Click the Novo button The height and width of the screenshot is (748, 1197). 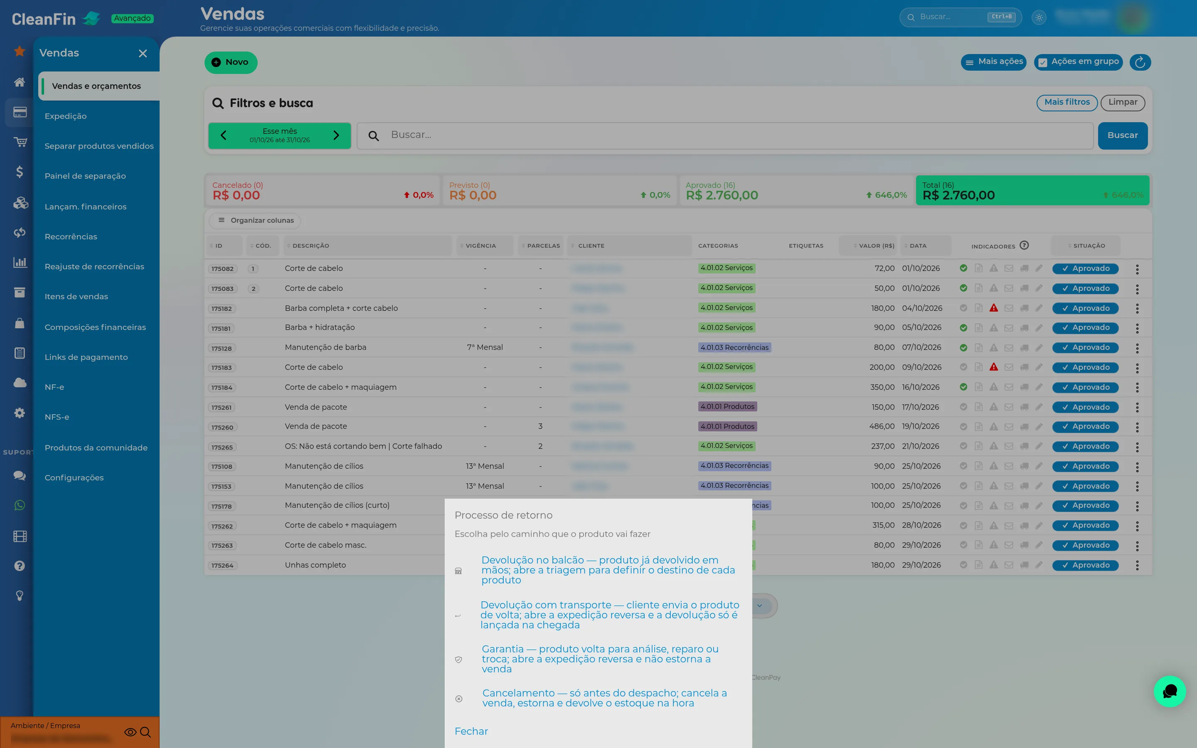click(x=231, y=62)
